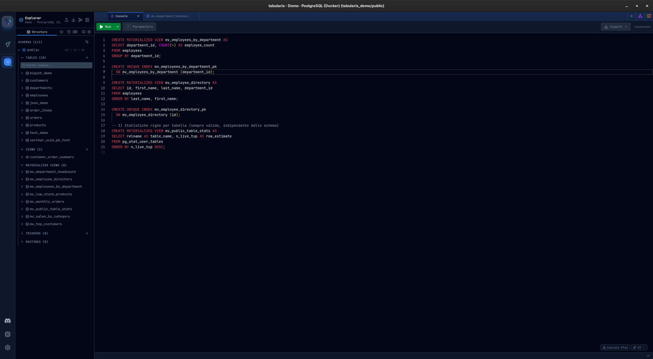Open a new tab with plus icon
This screenshot has height=359, width=653.
tap(631, 16)
